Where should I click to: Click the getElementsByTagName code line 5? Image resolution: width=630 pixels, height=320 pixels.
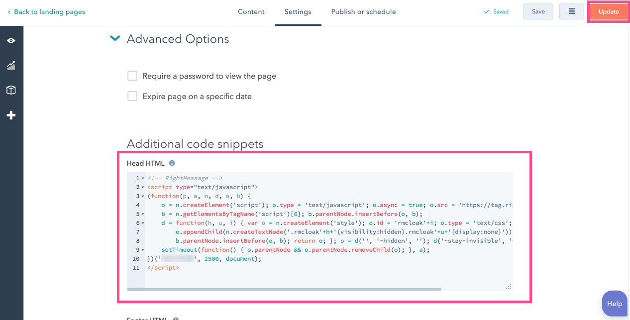tap(292, 214)
